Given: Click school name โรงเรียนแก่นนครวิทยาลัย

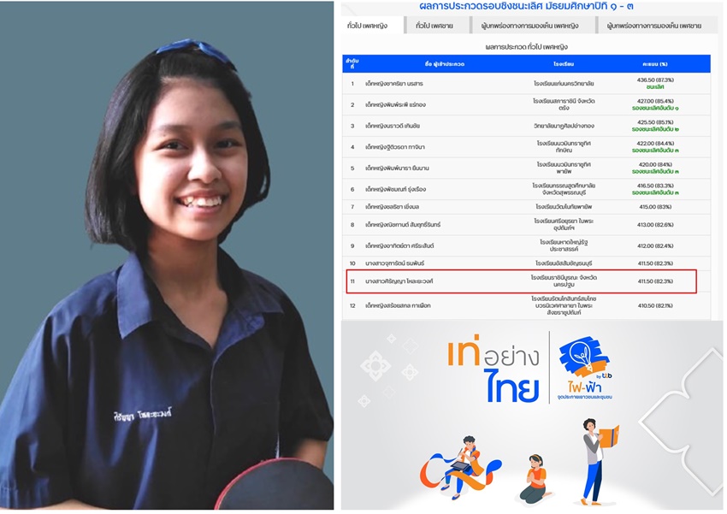Looking at the screenshot, I should tap(564, 84).
